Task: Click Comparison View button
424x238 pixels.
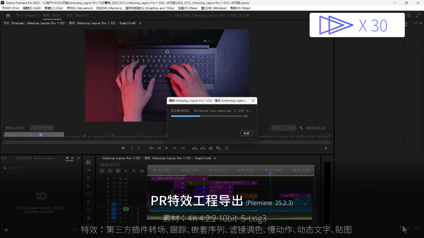Action: coord(219,148)
